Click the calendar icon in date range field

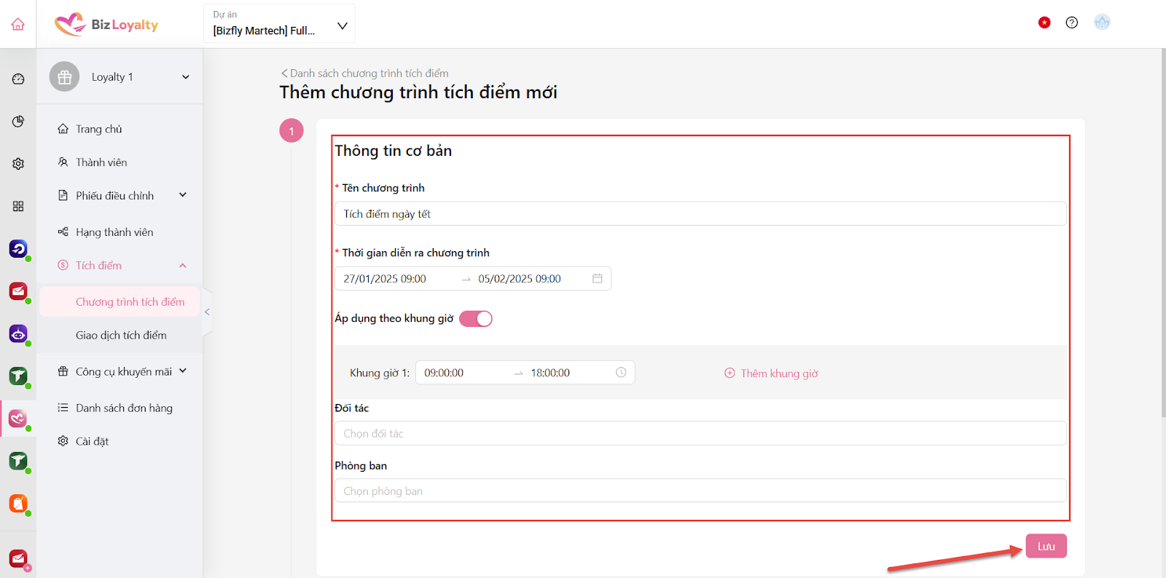[x=598, y=279]
